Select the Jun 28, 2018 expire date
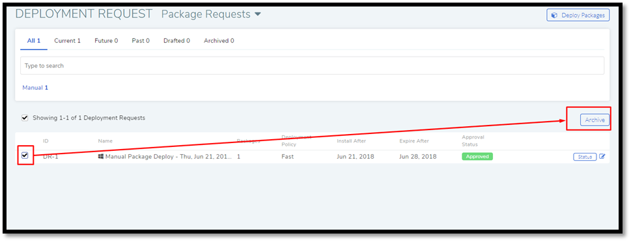Image resolution: width=631 pixels, height=242 pixels. 417,156
